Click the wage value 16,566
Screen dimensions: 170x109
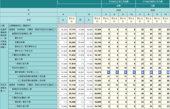click(72, 102)
